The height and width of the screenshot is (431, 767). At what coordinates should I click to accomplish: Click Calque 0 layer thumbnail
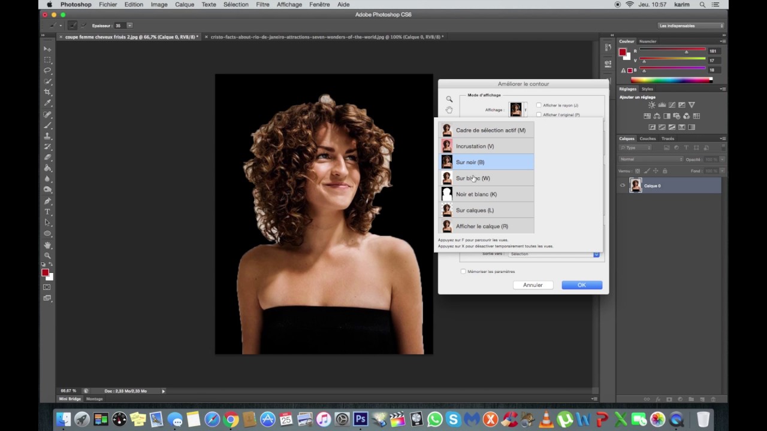(x=635, y=186)
